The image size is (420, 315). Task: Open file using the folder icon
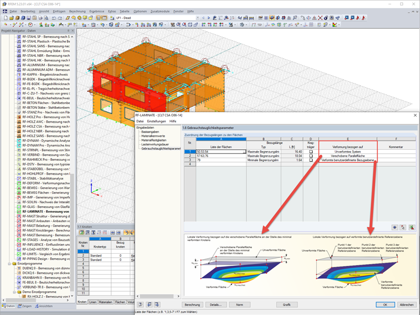click(11, 18)
